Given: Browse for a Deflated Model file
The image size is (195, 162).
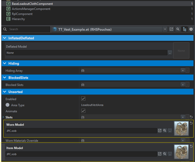Looking at the screenshot, I should 170,53.
